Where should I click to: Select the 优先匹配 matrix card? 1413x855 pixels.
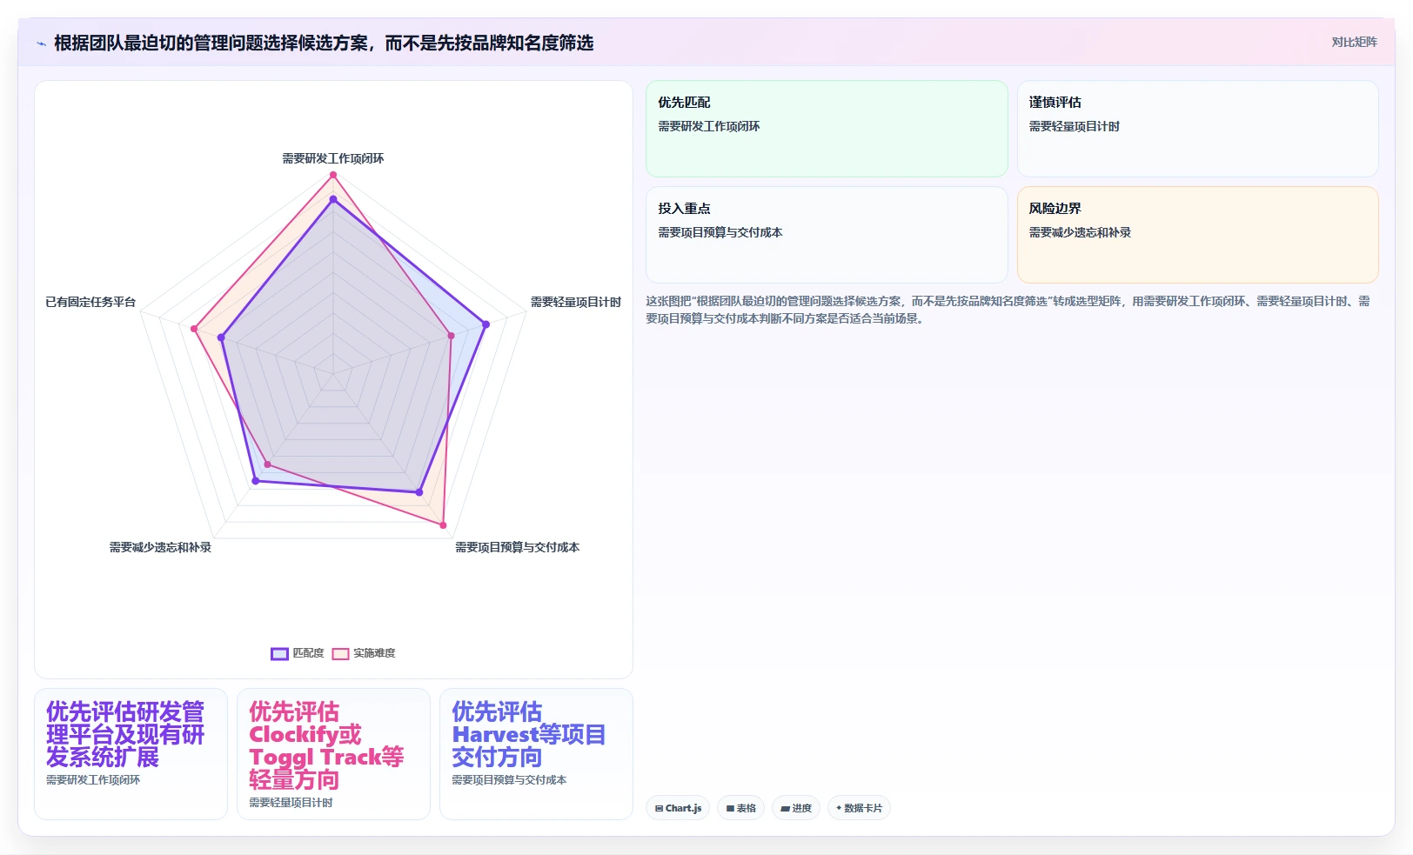(827, 129)
